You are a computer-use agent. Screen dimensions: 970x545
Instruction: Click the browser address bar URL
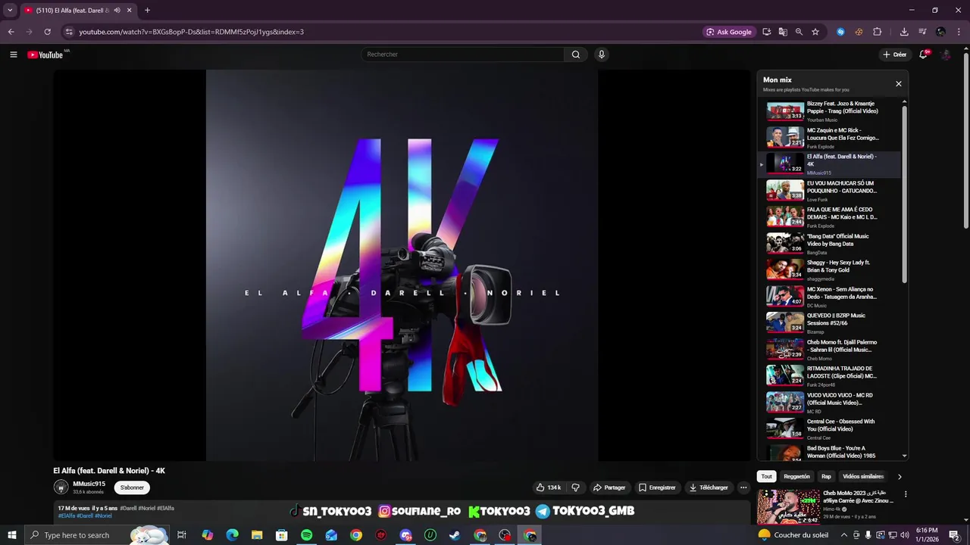[191, 32]
